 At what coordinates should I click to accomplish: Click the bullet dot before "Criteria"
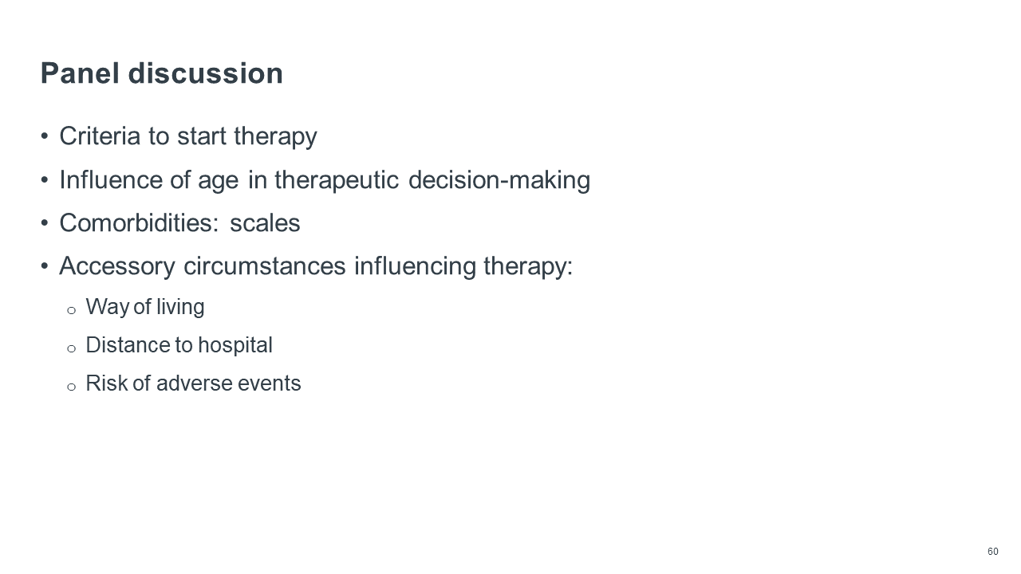pos(45,137)
